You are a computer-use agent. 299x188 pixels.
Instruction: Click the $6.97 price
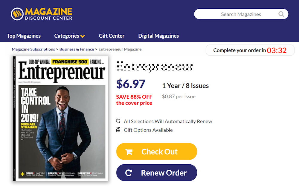[x=131, y=84]
